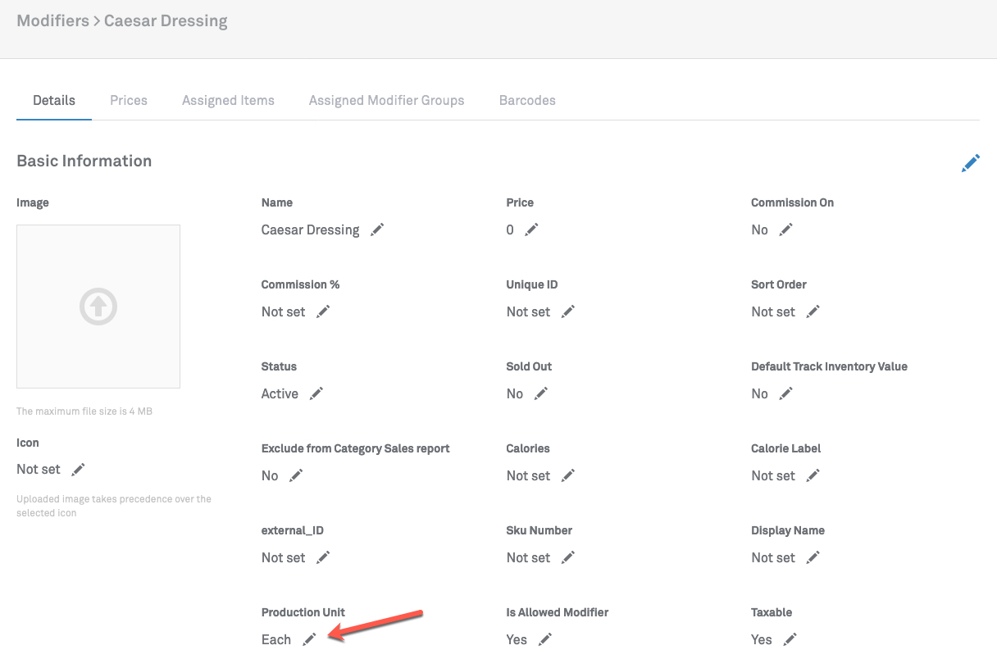Click edit for Is Allowed Modifier
The image size is (997, 668).
[x=545, y=640]
